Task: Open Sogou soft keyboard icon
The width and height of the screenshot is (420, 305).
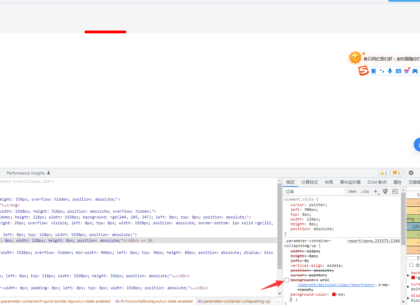Action: 398,71
